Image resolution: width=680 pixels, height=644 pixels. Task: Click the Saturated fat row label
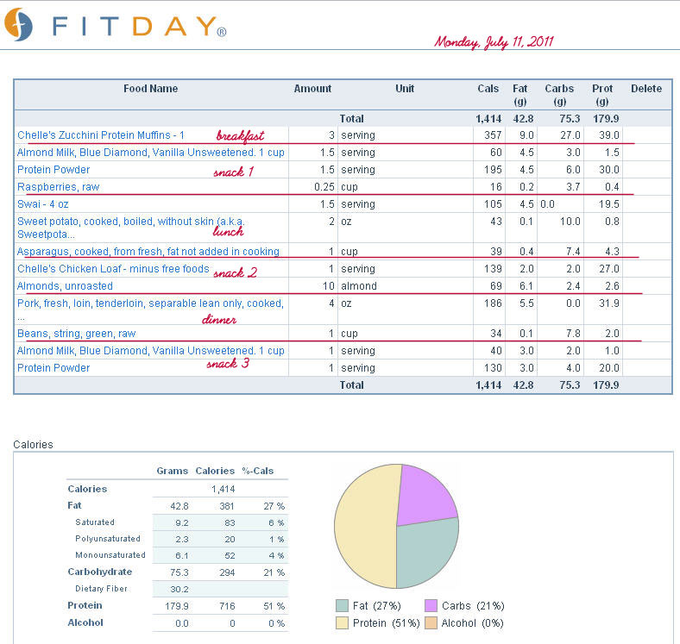click(95, 522)
